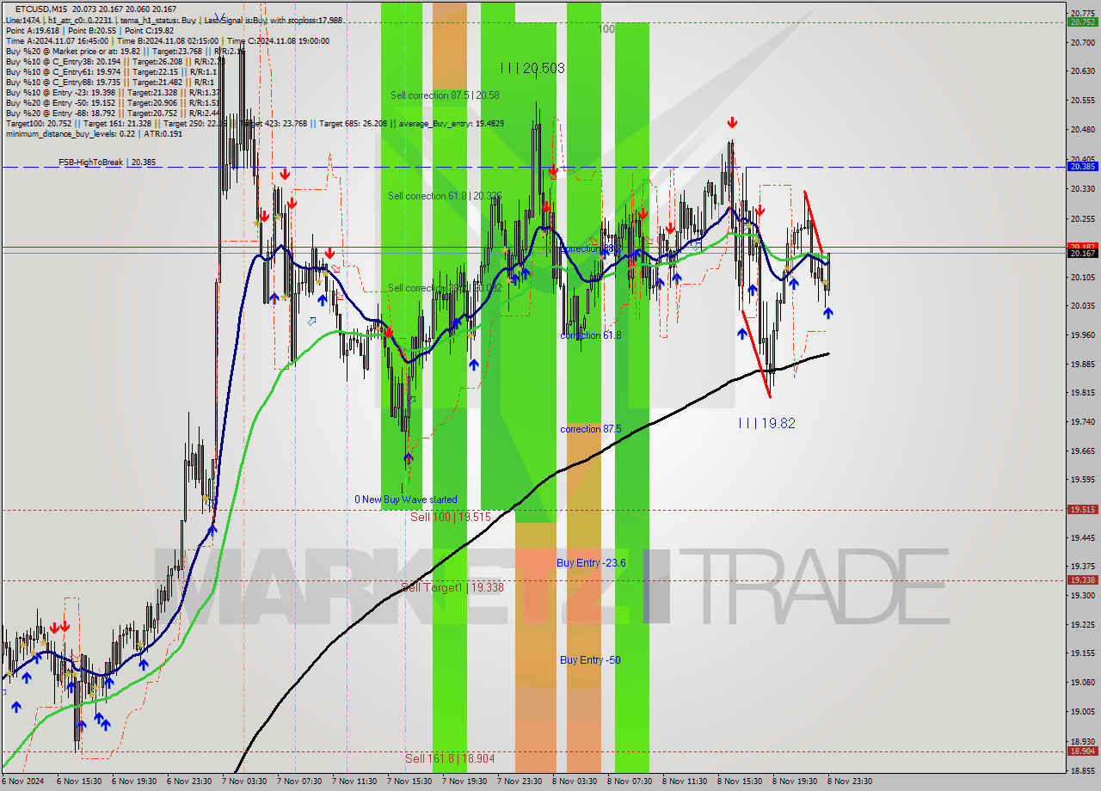Click the 'average_Buy_entry: 19.4829' text
The height and width of the screenshot is (791, 1101).
pos(451,124)
